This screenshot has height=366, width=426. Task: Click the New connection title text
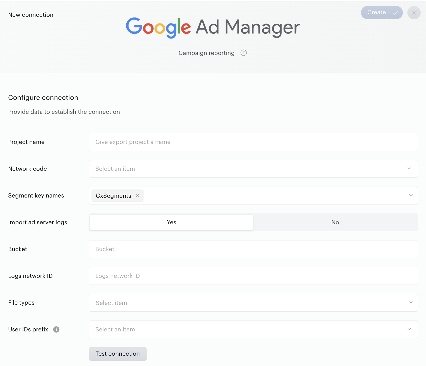pos(31,15)
